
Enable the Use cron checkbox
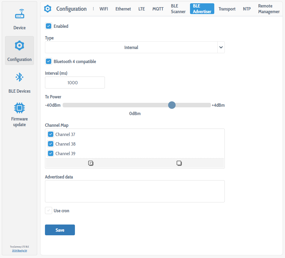(49, 211)
